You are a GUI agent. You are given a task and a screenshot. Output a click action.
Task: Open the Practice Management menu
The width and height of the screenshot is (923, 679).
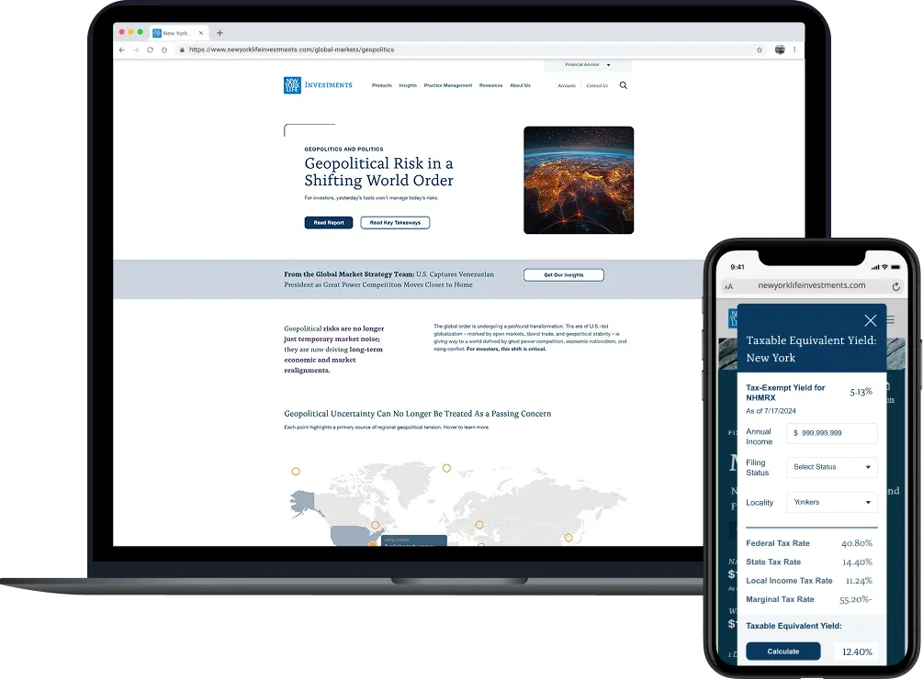[448, 85]
